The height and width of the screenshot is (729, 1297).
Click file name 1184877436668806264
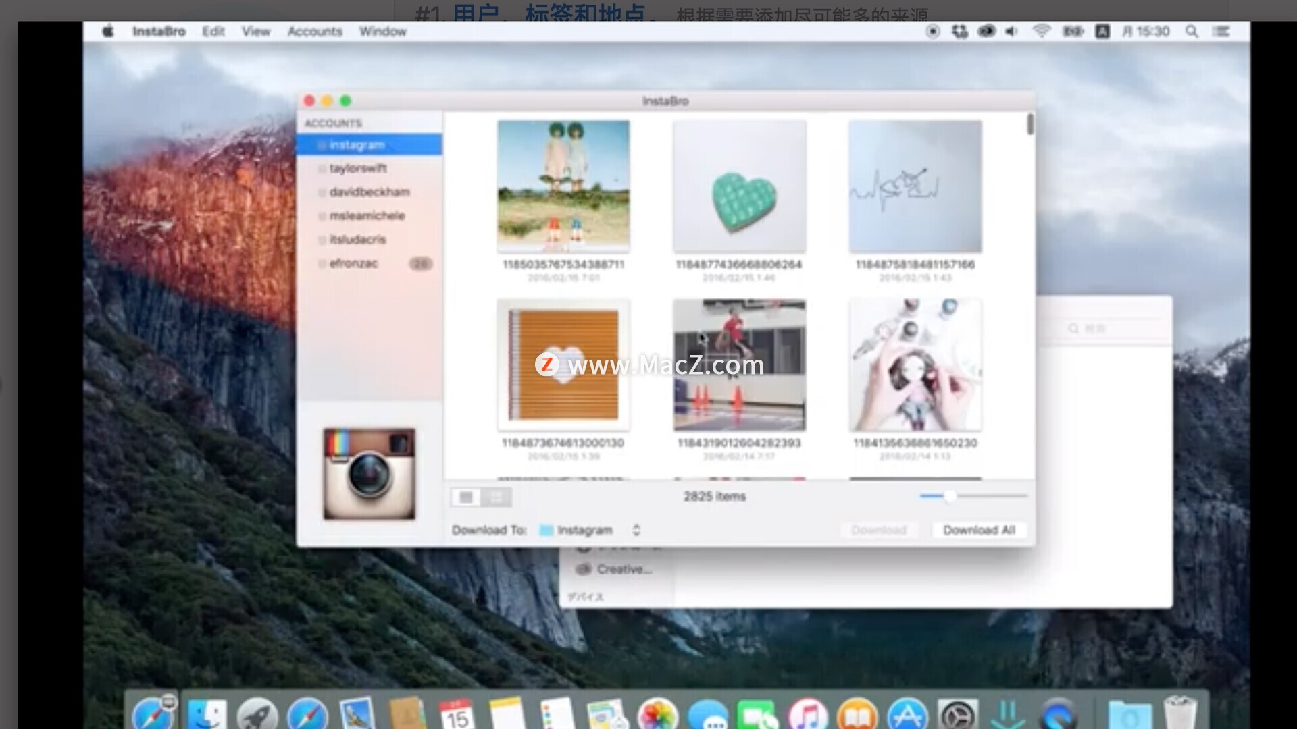pyautogui.click(x=739, y=264)
